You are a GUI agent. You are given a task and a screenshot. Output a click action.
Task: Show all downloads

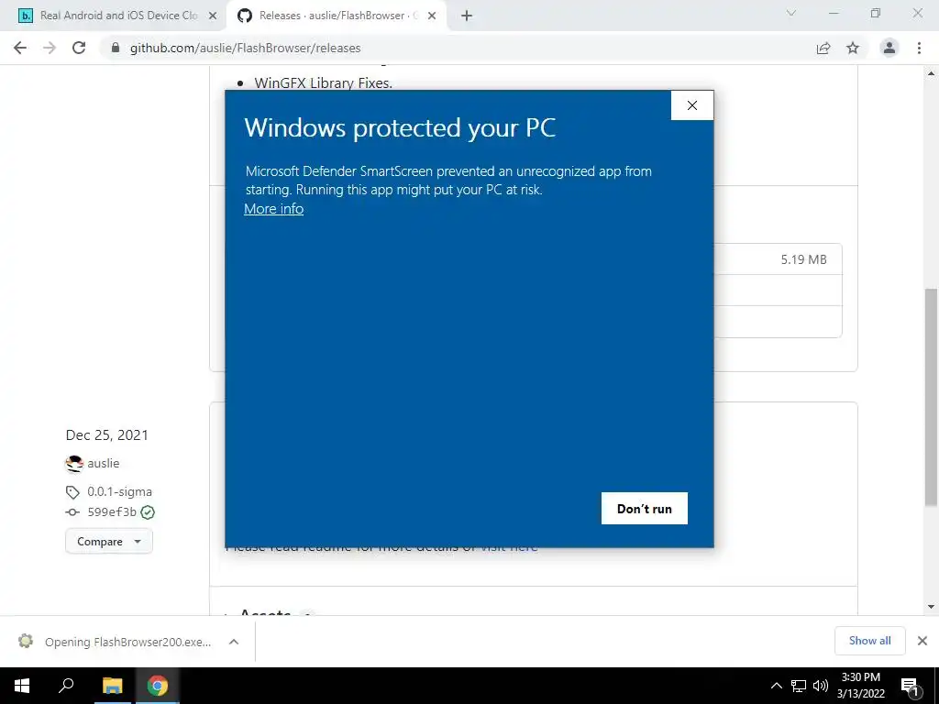click(x=869, y=641)
